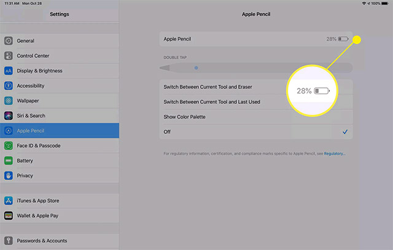Tap the General gear icon
Viewport: 393px width, 250px height.
(x=9, y=41)
